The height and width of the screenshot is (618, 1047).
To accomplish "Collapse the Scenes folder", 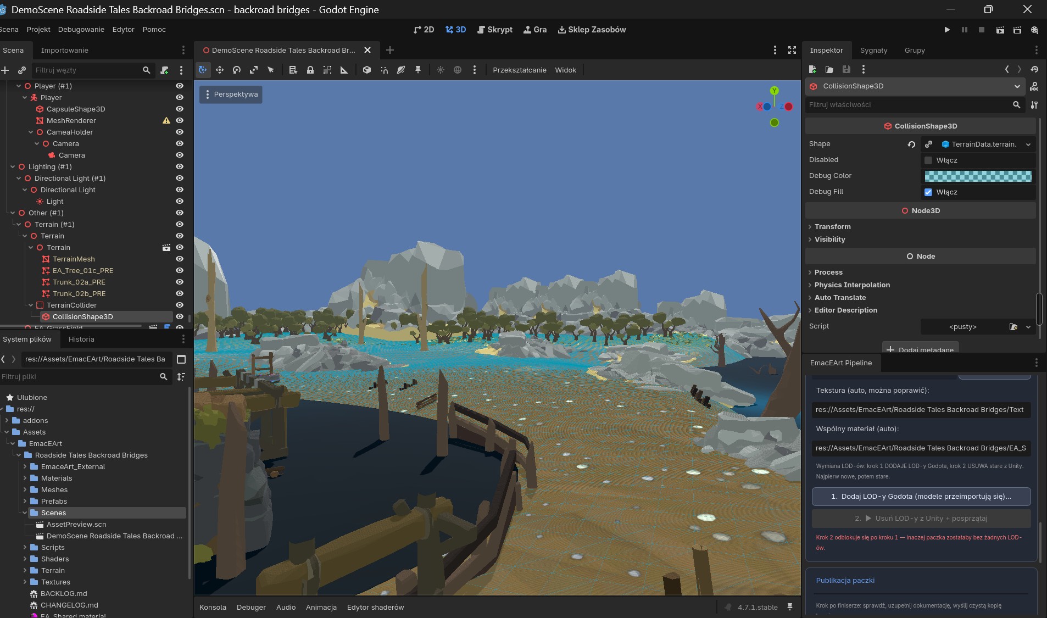I will point(25,513).
